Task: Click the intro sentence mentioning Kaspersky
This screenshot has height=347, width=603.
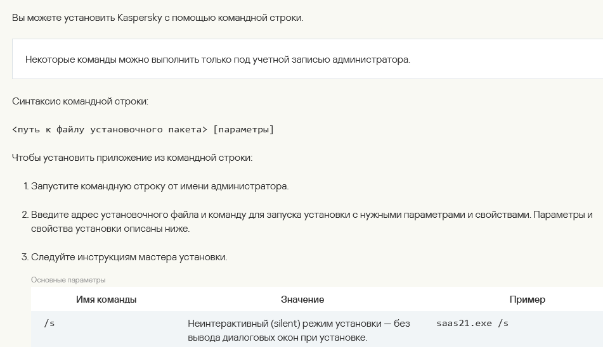Action: 158,18
